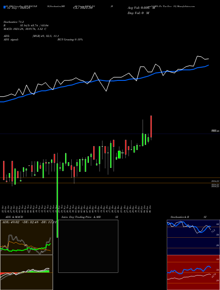Select the 'CL: 1021.50' closing price text
Image resolution: width=220 pixels, height=290 pixels.
pos(83,8)
